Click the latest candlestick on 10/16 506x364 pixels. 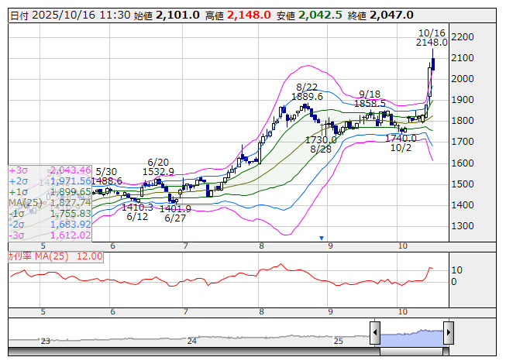432,64
